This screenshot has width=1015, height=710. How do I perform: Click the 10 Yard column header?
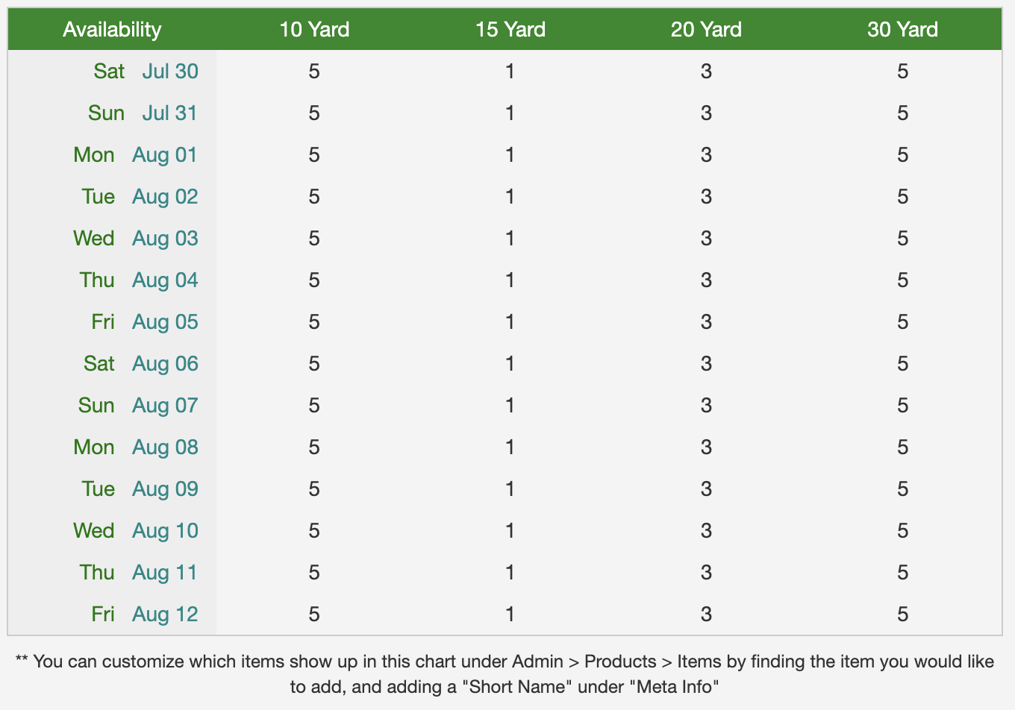(314, 30)
